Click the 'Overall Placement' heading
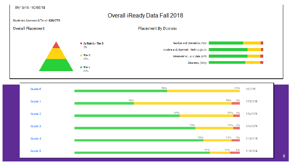 point(29,28)
